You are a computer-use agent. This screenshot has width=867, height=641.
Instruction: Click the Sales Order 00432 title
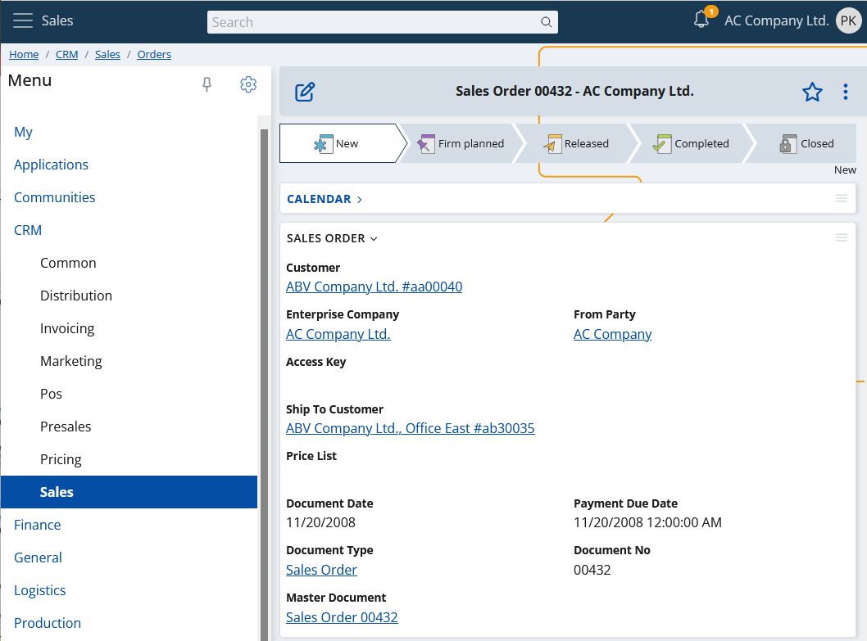574,91
